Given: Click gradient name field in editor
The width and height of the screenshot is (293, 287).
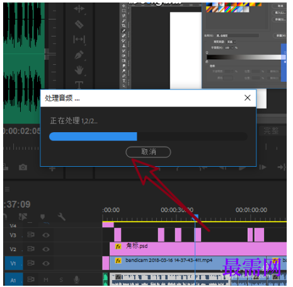Looking at the screenshot, I should 238,36.
